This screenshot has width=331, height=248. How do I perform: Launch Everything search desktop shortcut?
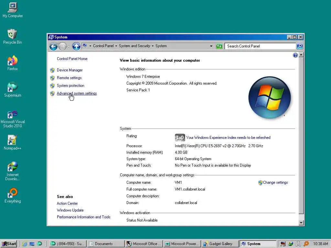pyautogui.click(x=13, y=196)
